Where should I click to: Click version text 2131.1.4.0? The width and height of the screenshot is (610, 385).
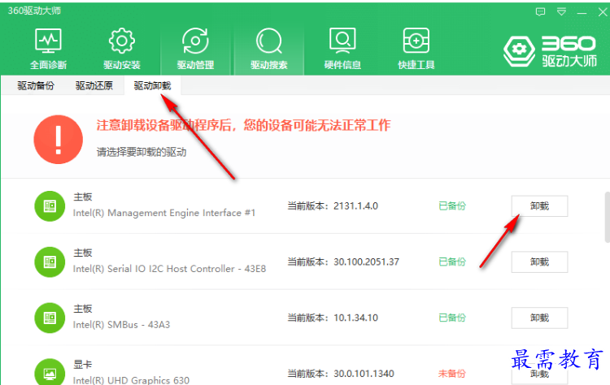point(355,206)
